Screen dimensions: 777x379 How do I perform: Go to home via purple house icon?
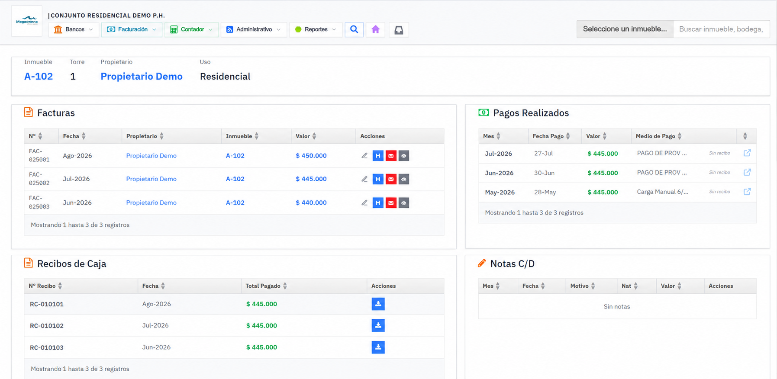(376, 29)
